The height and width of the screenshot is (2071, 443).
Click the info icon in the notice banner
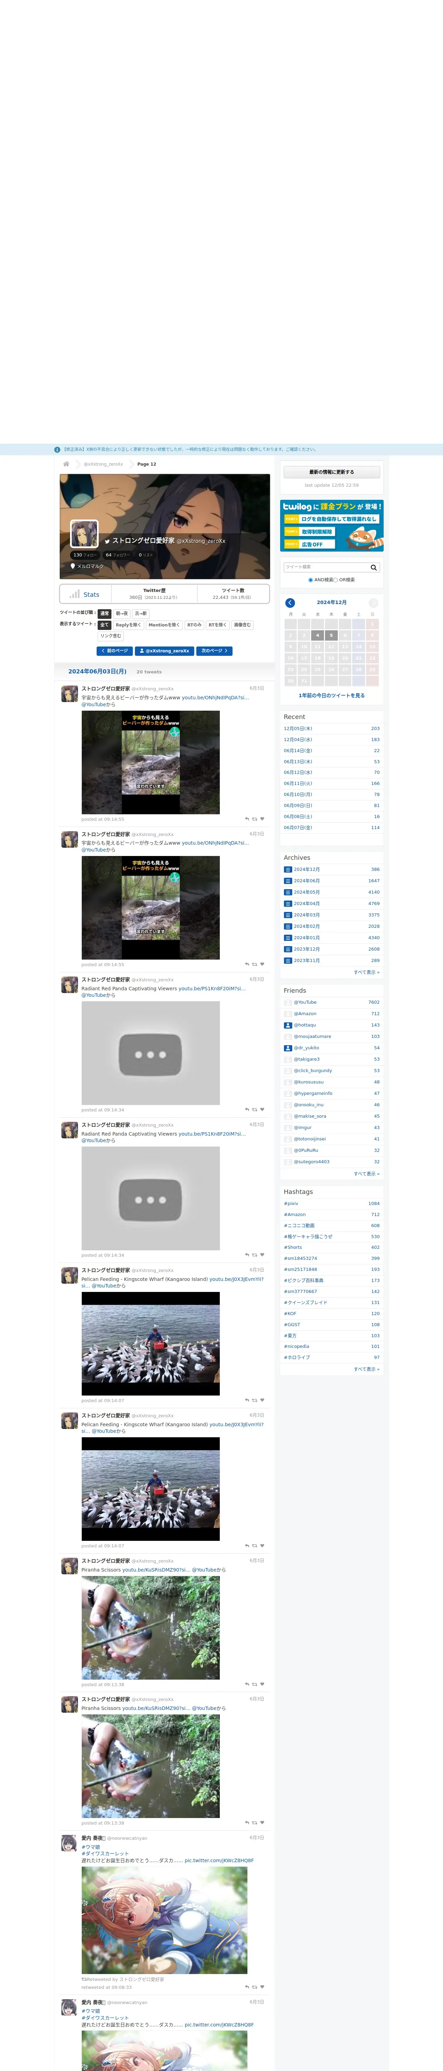(x=57, y=449)
